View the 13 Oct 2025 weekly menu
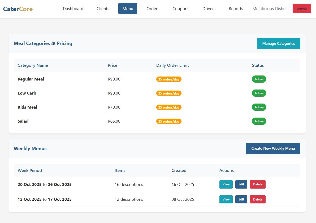 [226, 199]
